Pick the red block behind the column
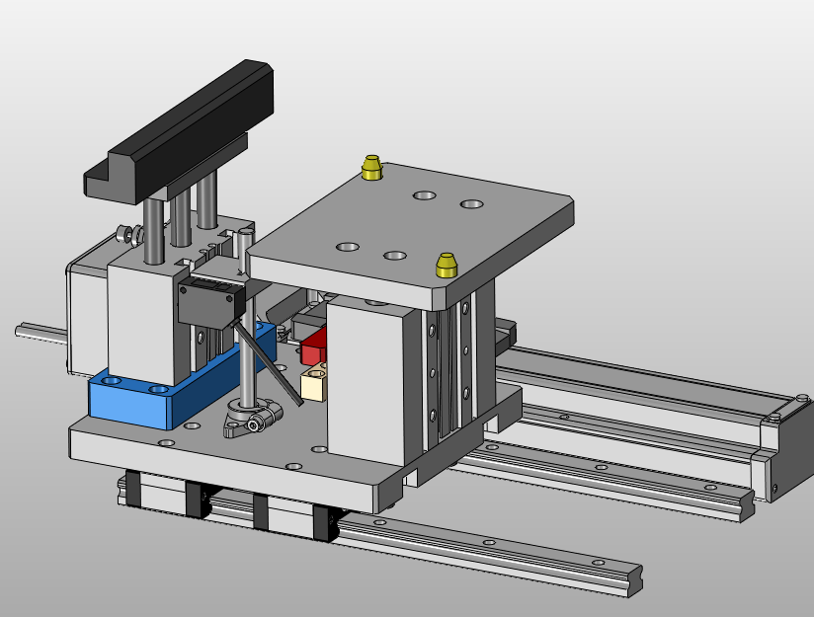 (313, 348)
